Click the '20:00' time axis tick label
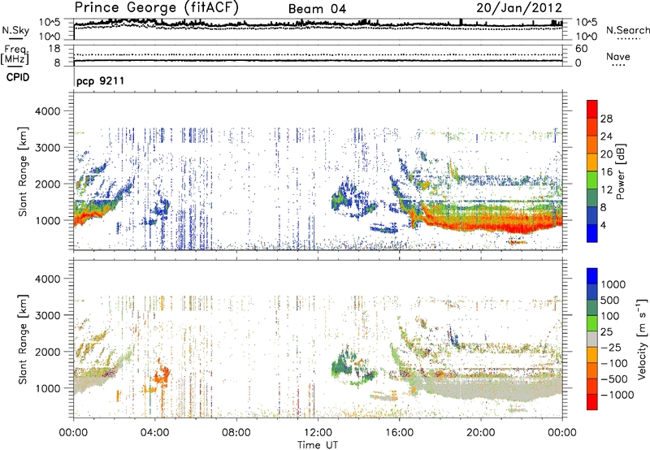This screenshot has height=450, width=650. (480, 433)
